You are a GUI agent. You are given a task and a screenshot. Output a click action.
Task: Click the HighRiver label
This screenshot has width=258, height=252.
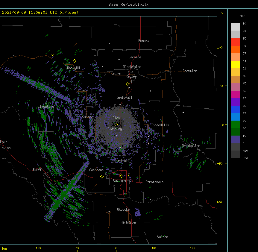[x=129, y=222]
